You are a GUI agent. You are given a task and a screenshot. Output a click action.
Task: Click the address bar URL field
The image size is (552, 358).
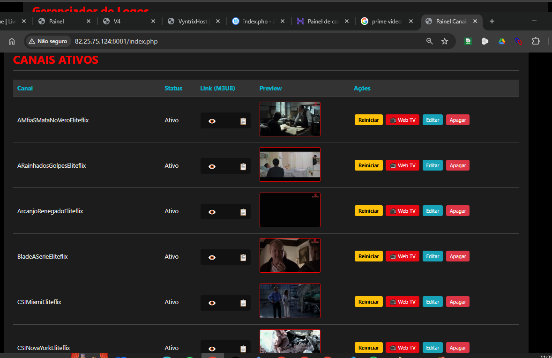(234, 41)
